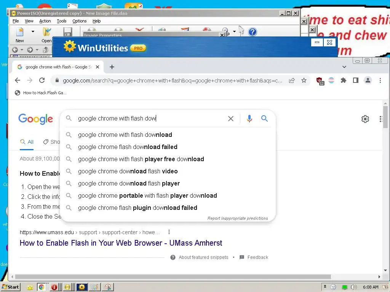Pick 'flash plugin download failed' suggestion
Screen dimensions: 390x292
pos(168,208)
